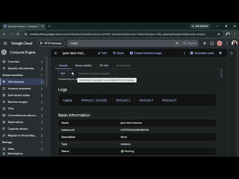
Task: Open the Serial port 3 link
Action: pyautogui.click(x=146, y=100)
